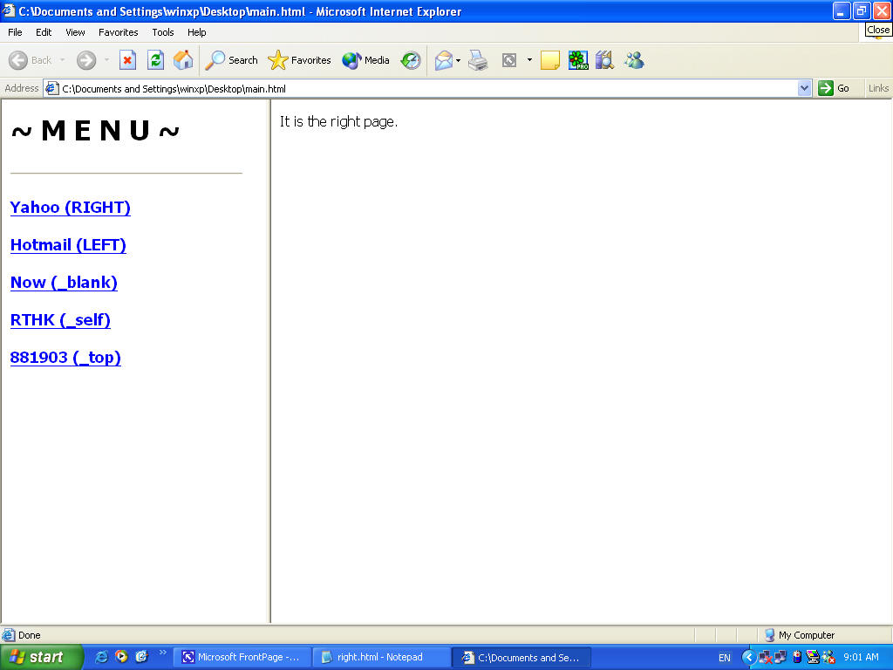The image size is (893, 670).
Task: Open Messenger people icon
Action: (634, 60)
